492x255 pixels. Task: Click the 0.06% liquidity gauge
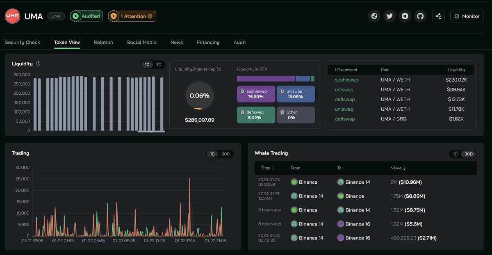click(x=200, y=96)
